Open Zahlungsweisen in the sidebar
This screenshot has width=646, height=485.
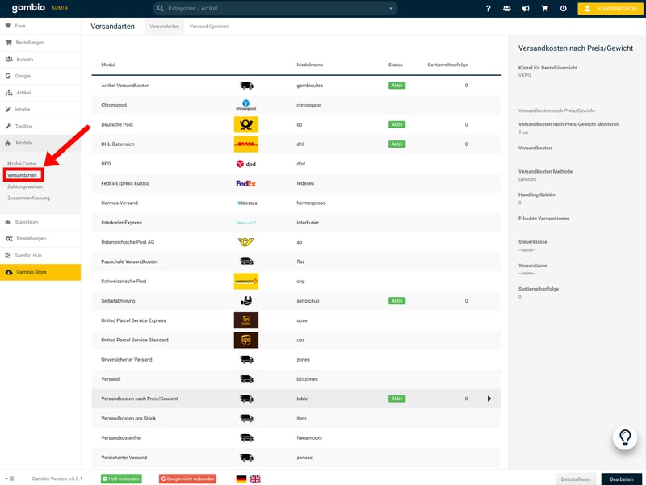coord(25,186)
